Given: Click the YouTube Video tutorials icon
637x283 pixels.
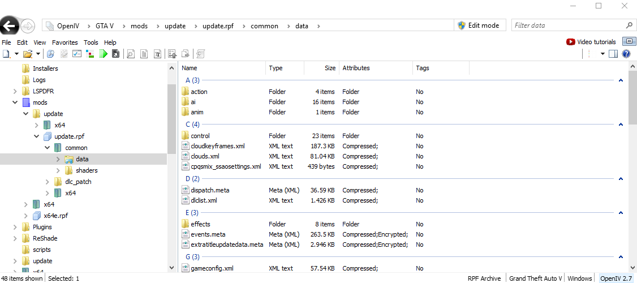Looking at the screenshot, I should (x=570, y=42).
